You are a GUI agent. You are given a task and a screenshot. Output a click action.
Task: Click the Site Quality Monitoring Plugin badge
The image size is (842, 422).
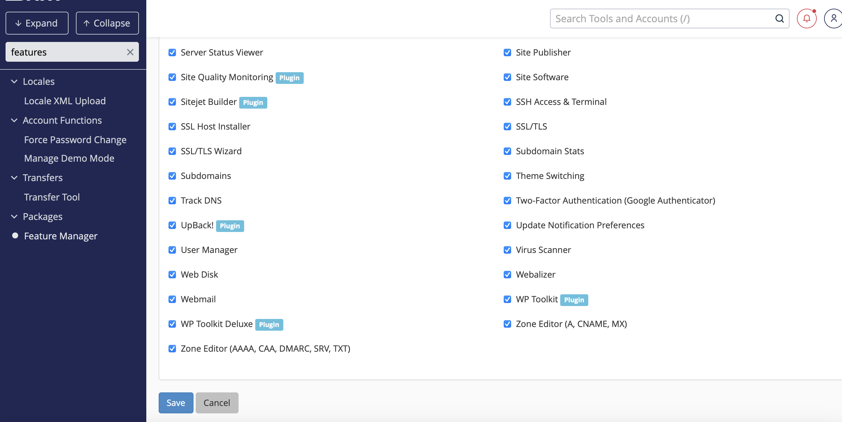[289, 78]
